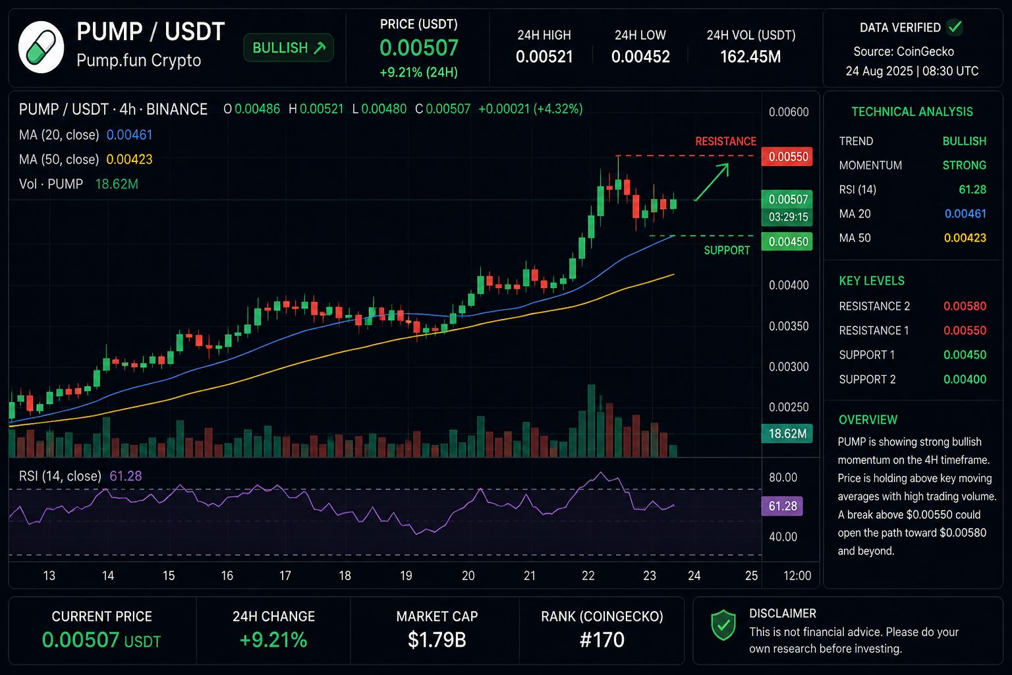Click the KEY LEVELS heading
This screenshot has width=1012, height=675.
(x=872, y=281)
